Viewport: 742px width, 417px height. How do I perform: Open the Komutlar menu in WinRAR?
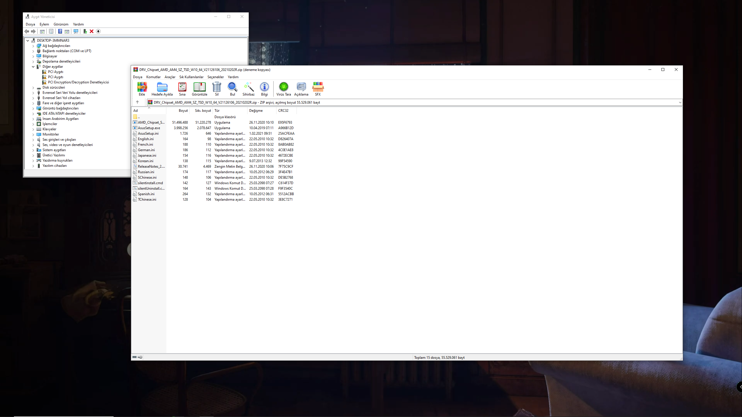coord(153,77)
